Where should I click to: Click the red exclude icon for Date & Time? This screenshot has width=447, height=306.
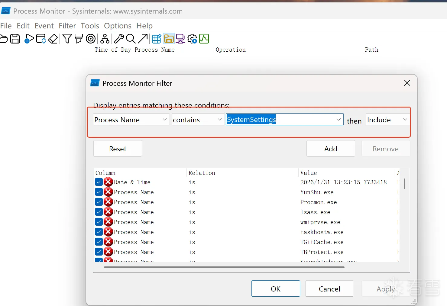108,182
